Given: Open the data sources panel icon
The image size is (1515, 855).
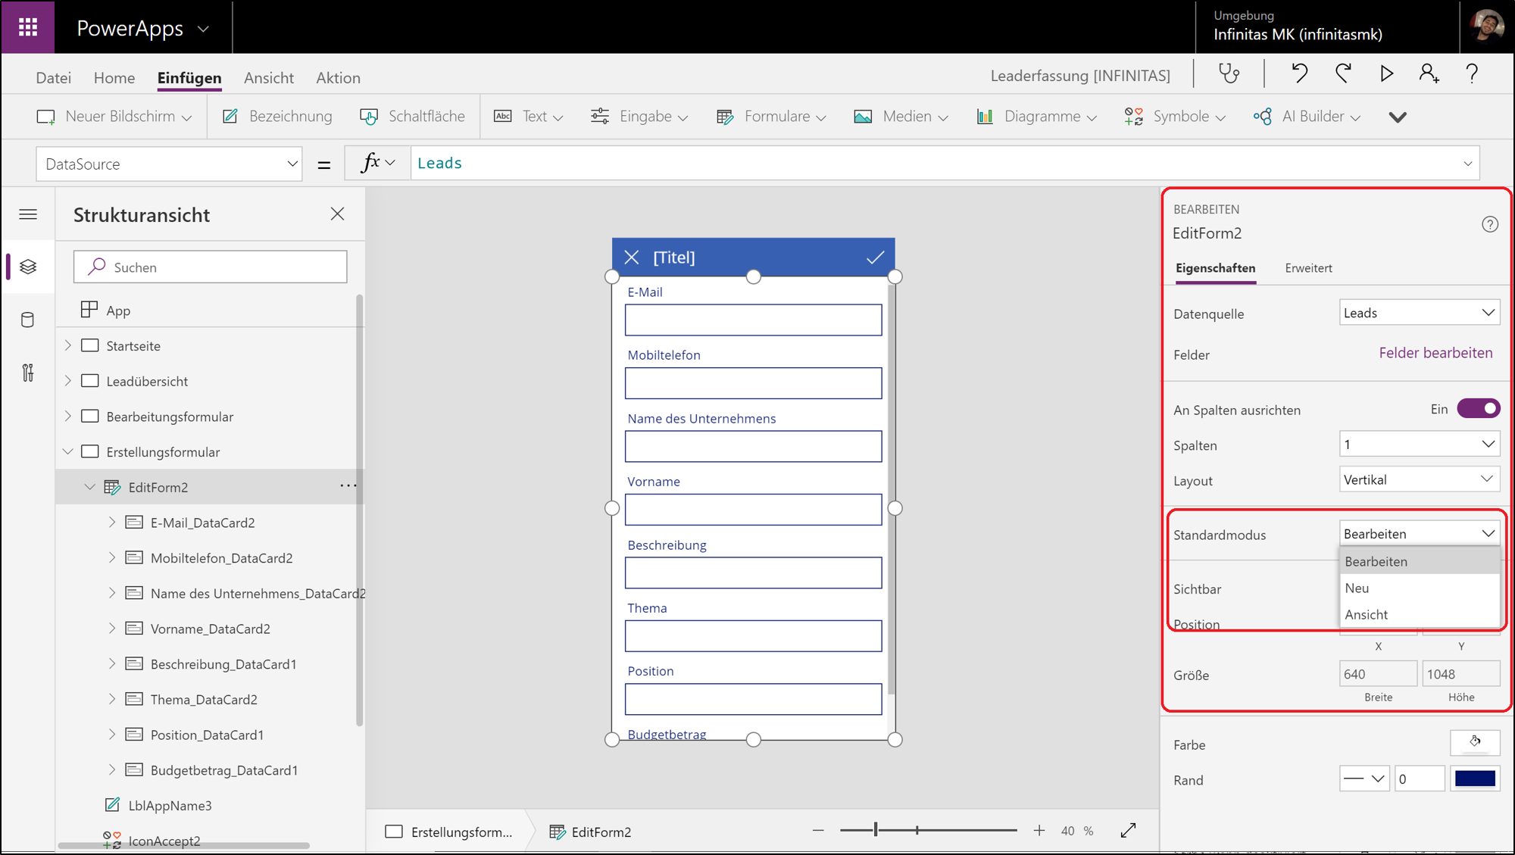Looking at the screenshot, I should pos(28,320).
